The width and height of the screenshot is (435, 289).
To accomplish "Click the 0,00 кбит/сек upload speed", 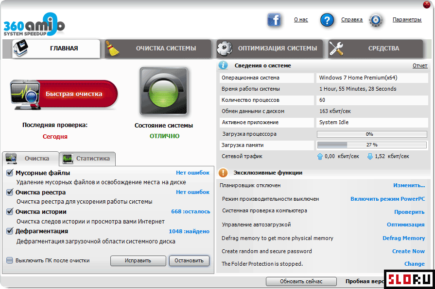I will pos(342,157).
